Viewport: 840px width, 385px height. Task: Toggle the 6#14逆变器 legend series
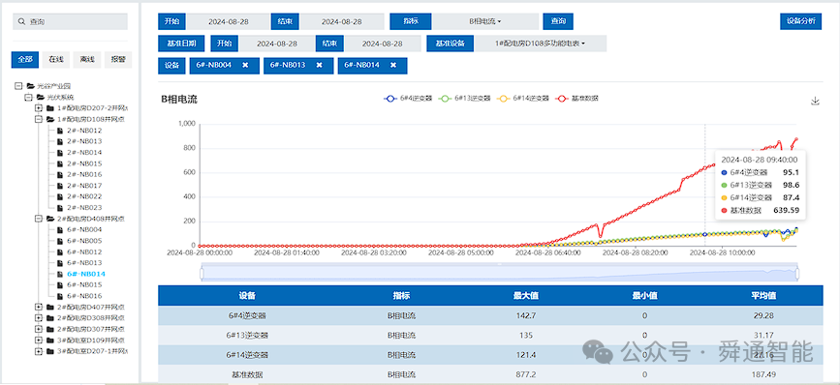[523, 99]
